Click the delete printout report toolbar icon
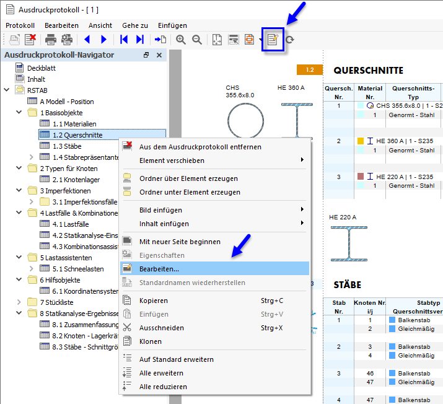Screen dimensions: 443x404 point(30,39)
